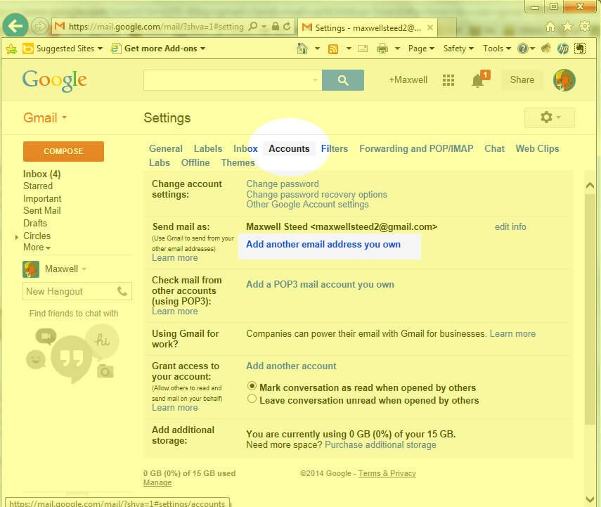This screenshot has width=601, height=507.
Task: Click the refresh page icon
Action: click(287, 27)
